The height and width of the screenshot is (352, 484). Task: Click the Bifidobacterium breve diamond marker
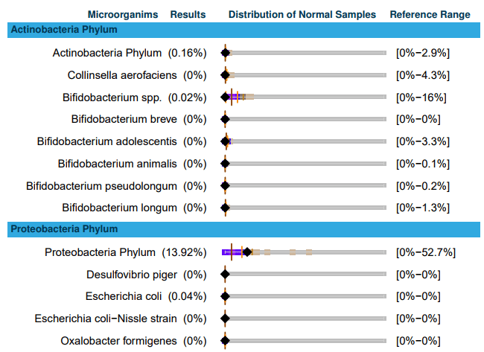click(225, 119)
